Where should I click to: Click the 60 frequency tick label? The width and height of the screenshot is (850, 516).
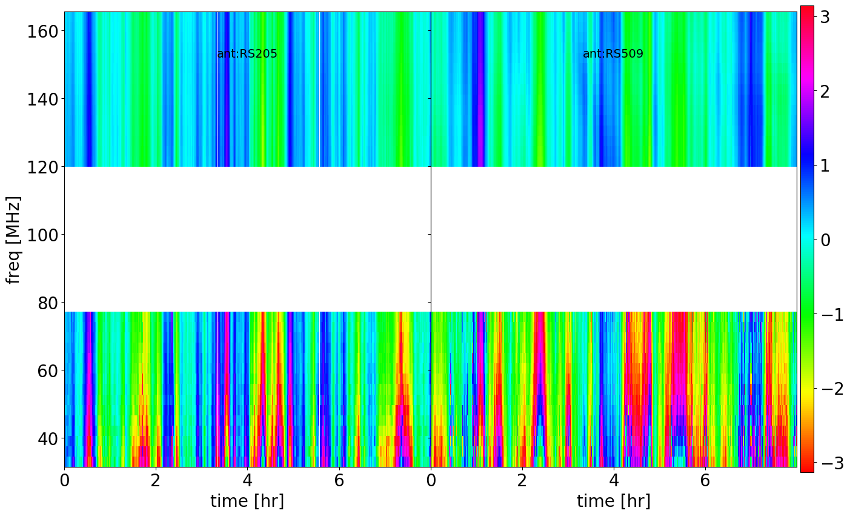click(47, 370)
